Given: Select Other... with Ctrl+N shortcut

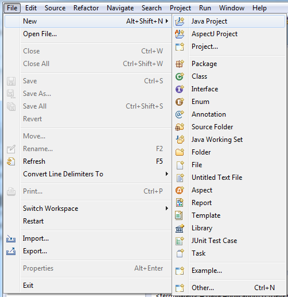Looking at the screenshot, I should [x=229, y=288].
